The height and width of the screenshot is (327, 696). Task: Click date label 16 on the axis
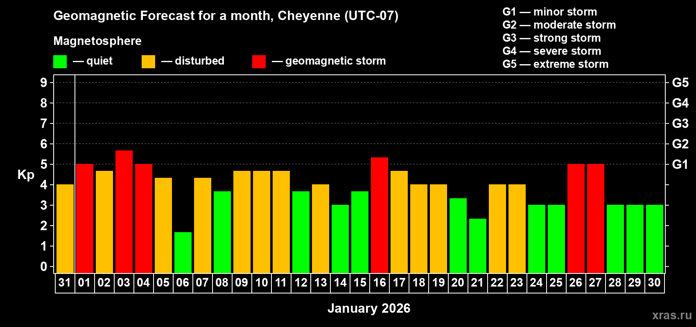click(x=380, y=282)
